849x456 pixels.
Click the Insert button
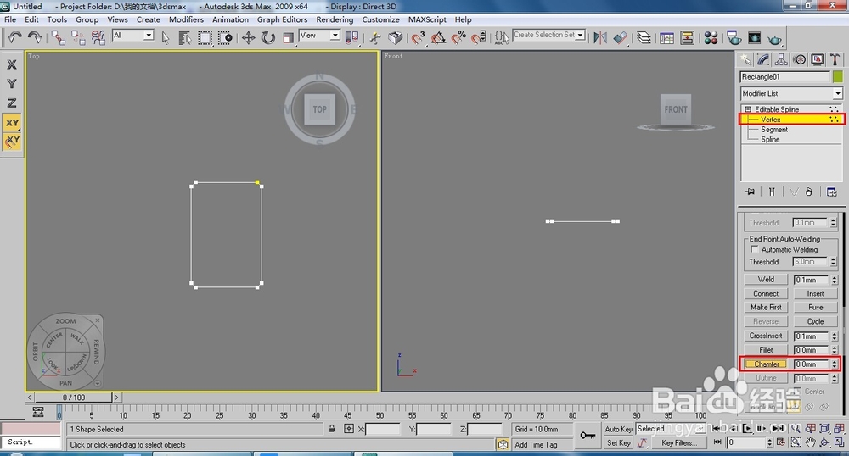pyautogui.click(x=815, y=293)
